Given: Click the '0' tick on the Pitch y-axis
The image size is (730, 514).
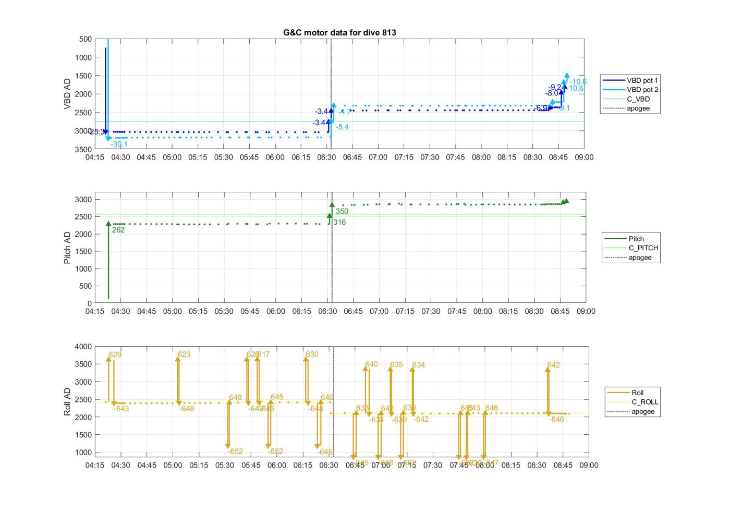Looking at the screenshot, I should (x=90, y=303).
